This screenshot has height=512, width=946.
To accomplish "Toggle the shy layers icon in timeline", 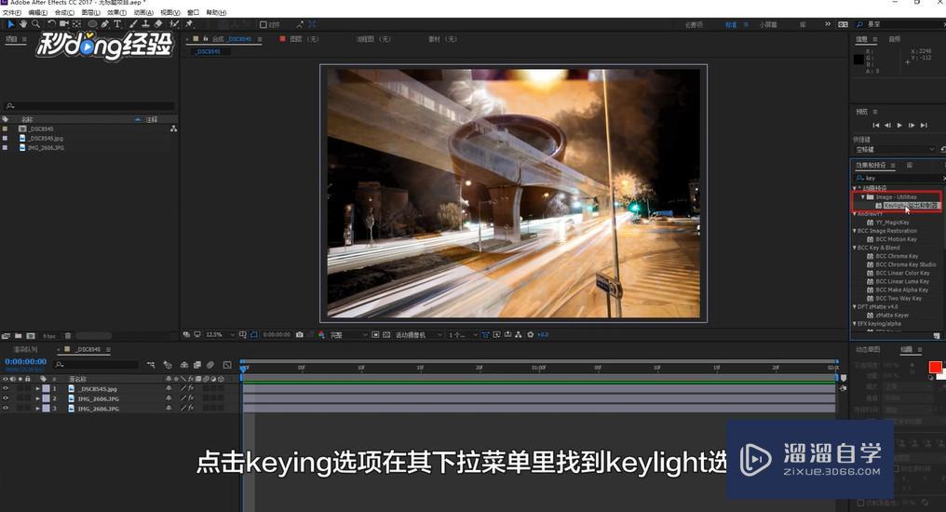I will point(184,365).
